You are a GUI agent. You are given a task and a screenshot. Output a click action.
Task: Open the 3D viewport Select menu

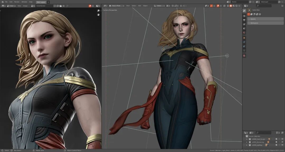coord(134,6)
